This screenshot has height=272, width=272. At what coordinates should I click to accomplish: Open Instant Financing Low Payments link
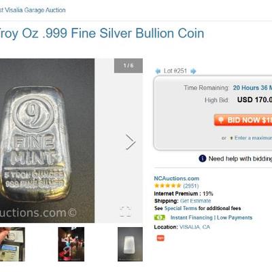(x=211, y=218)
